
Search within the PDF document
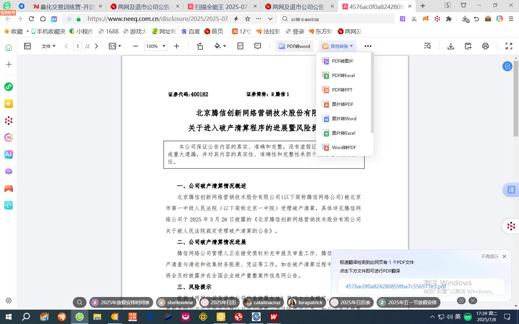click(x=427, y=46)
